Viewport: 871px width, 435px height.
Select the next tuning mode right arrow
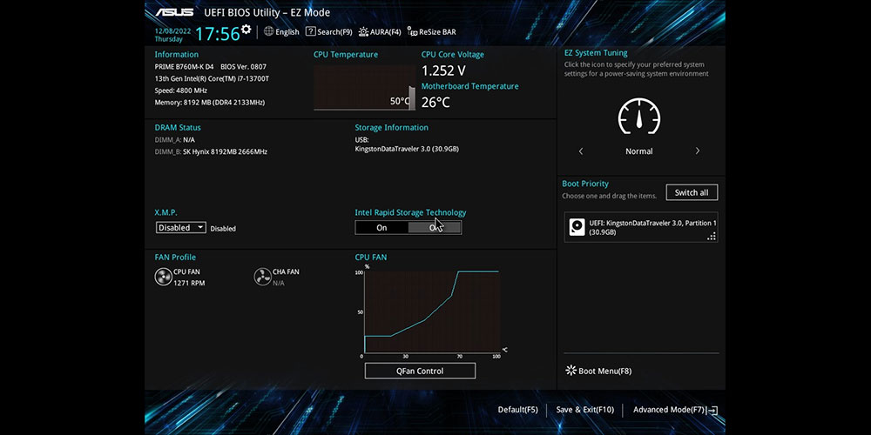pyautogui.click(x=697, y=151)
